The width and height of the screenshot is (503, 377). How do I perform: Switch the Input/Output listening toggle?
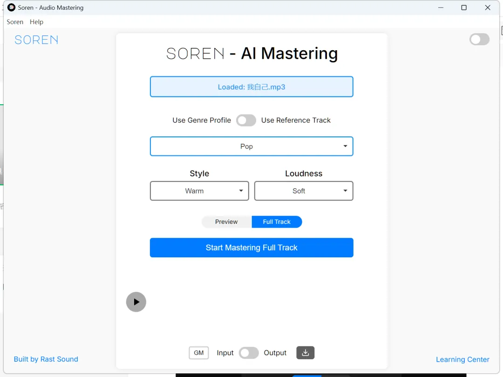pos(249,353)
